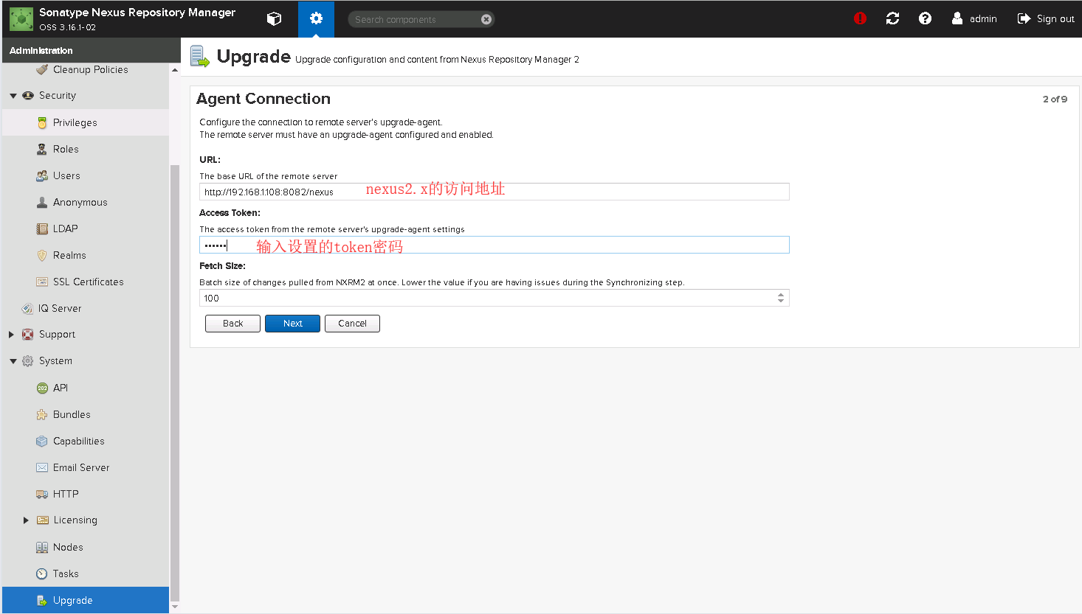Open the Nodes page
Viewport: 1082px width, 614px height.
[x=68, y=547]
